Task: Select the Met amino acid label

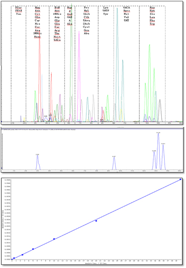Action: (x=126, y=14)
